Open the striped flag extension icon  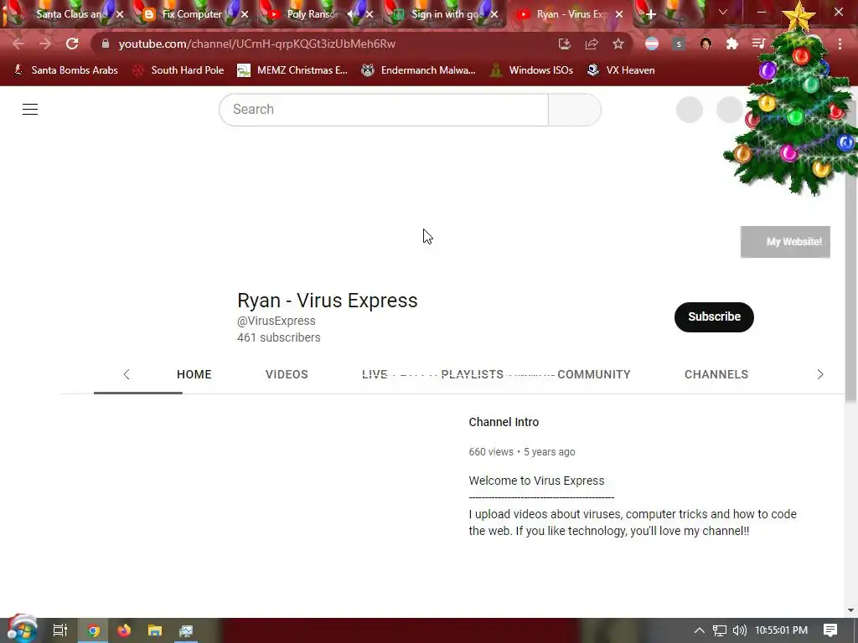point(652,44)
